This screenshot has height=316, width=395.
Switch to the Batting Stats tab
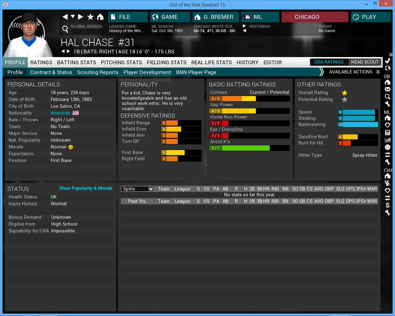pos(77,62)
